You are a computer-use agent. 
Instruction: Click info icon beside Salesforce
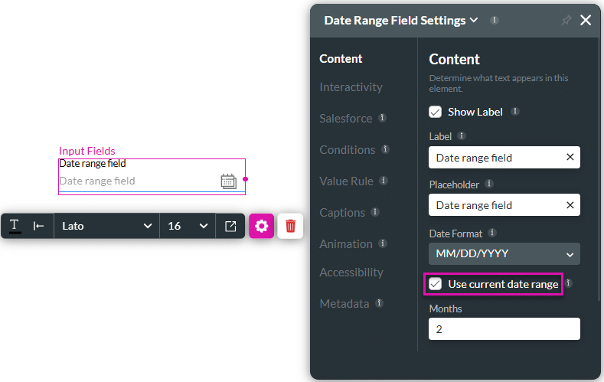382,117
